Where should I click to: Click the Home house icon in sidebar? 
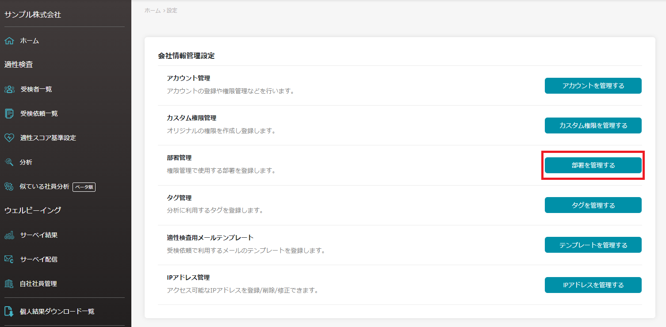tap(9, 41)
